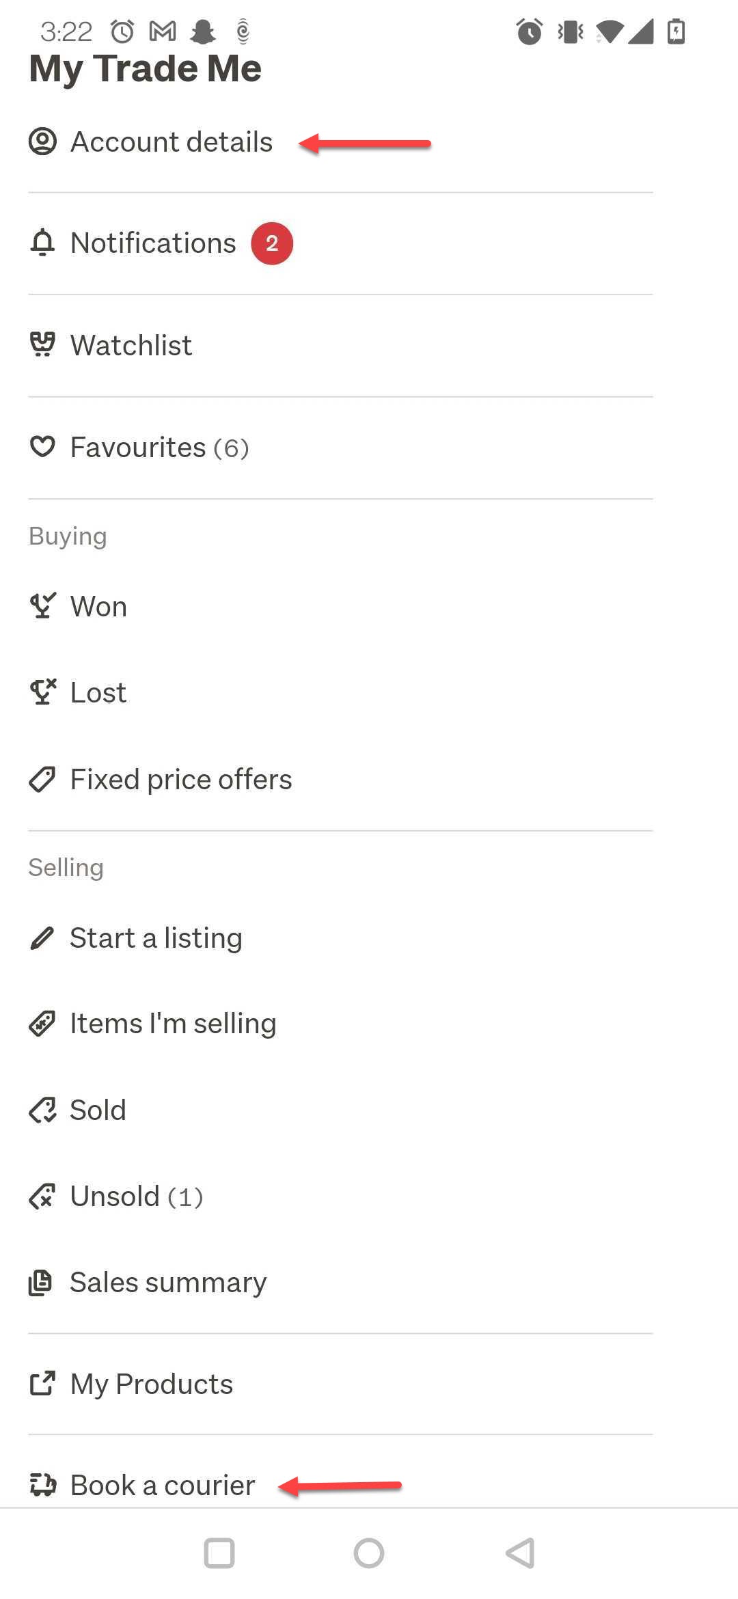738x1599 pixels.
Task: Tap the Favourites heart icon
Action: (42, 447)
